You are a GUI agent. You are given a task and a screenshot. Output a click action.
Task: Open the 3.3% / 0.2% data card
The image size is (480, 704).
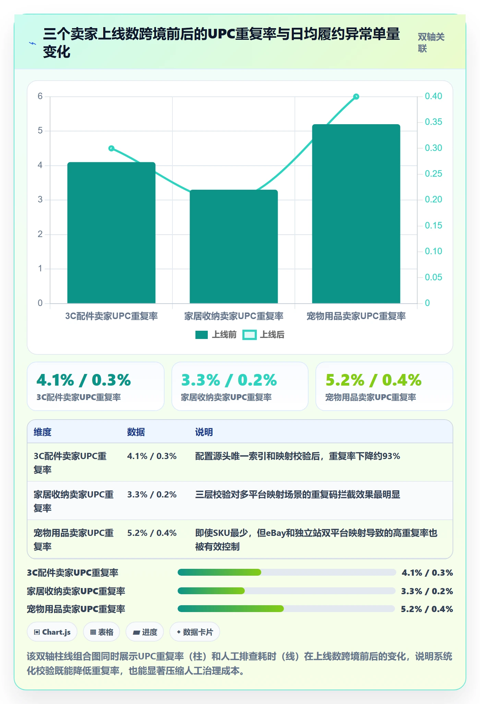pos(240,386)
